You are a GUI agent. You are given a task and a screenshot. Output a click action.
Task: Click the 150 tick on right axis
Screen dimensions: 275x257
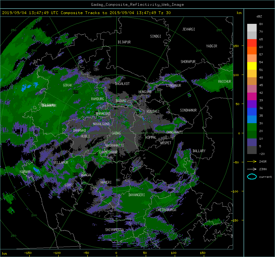click(x=236, y=46)
